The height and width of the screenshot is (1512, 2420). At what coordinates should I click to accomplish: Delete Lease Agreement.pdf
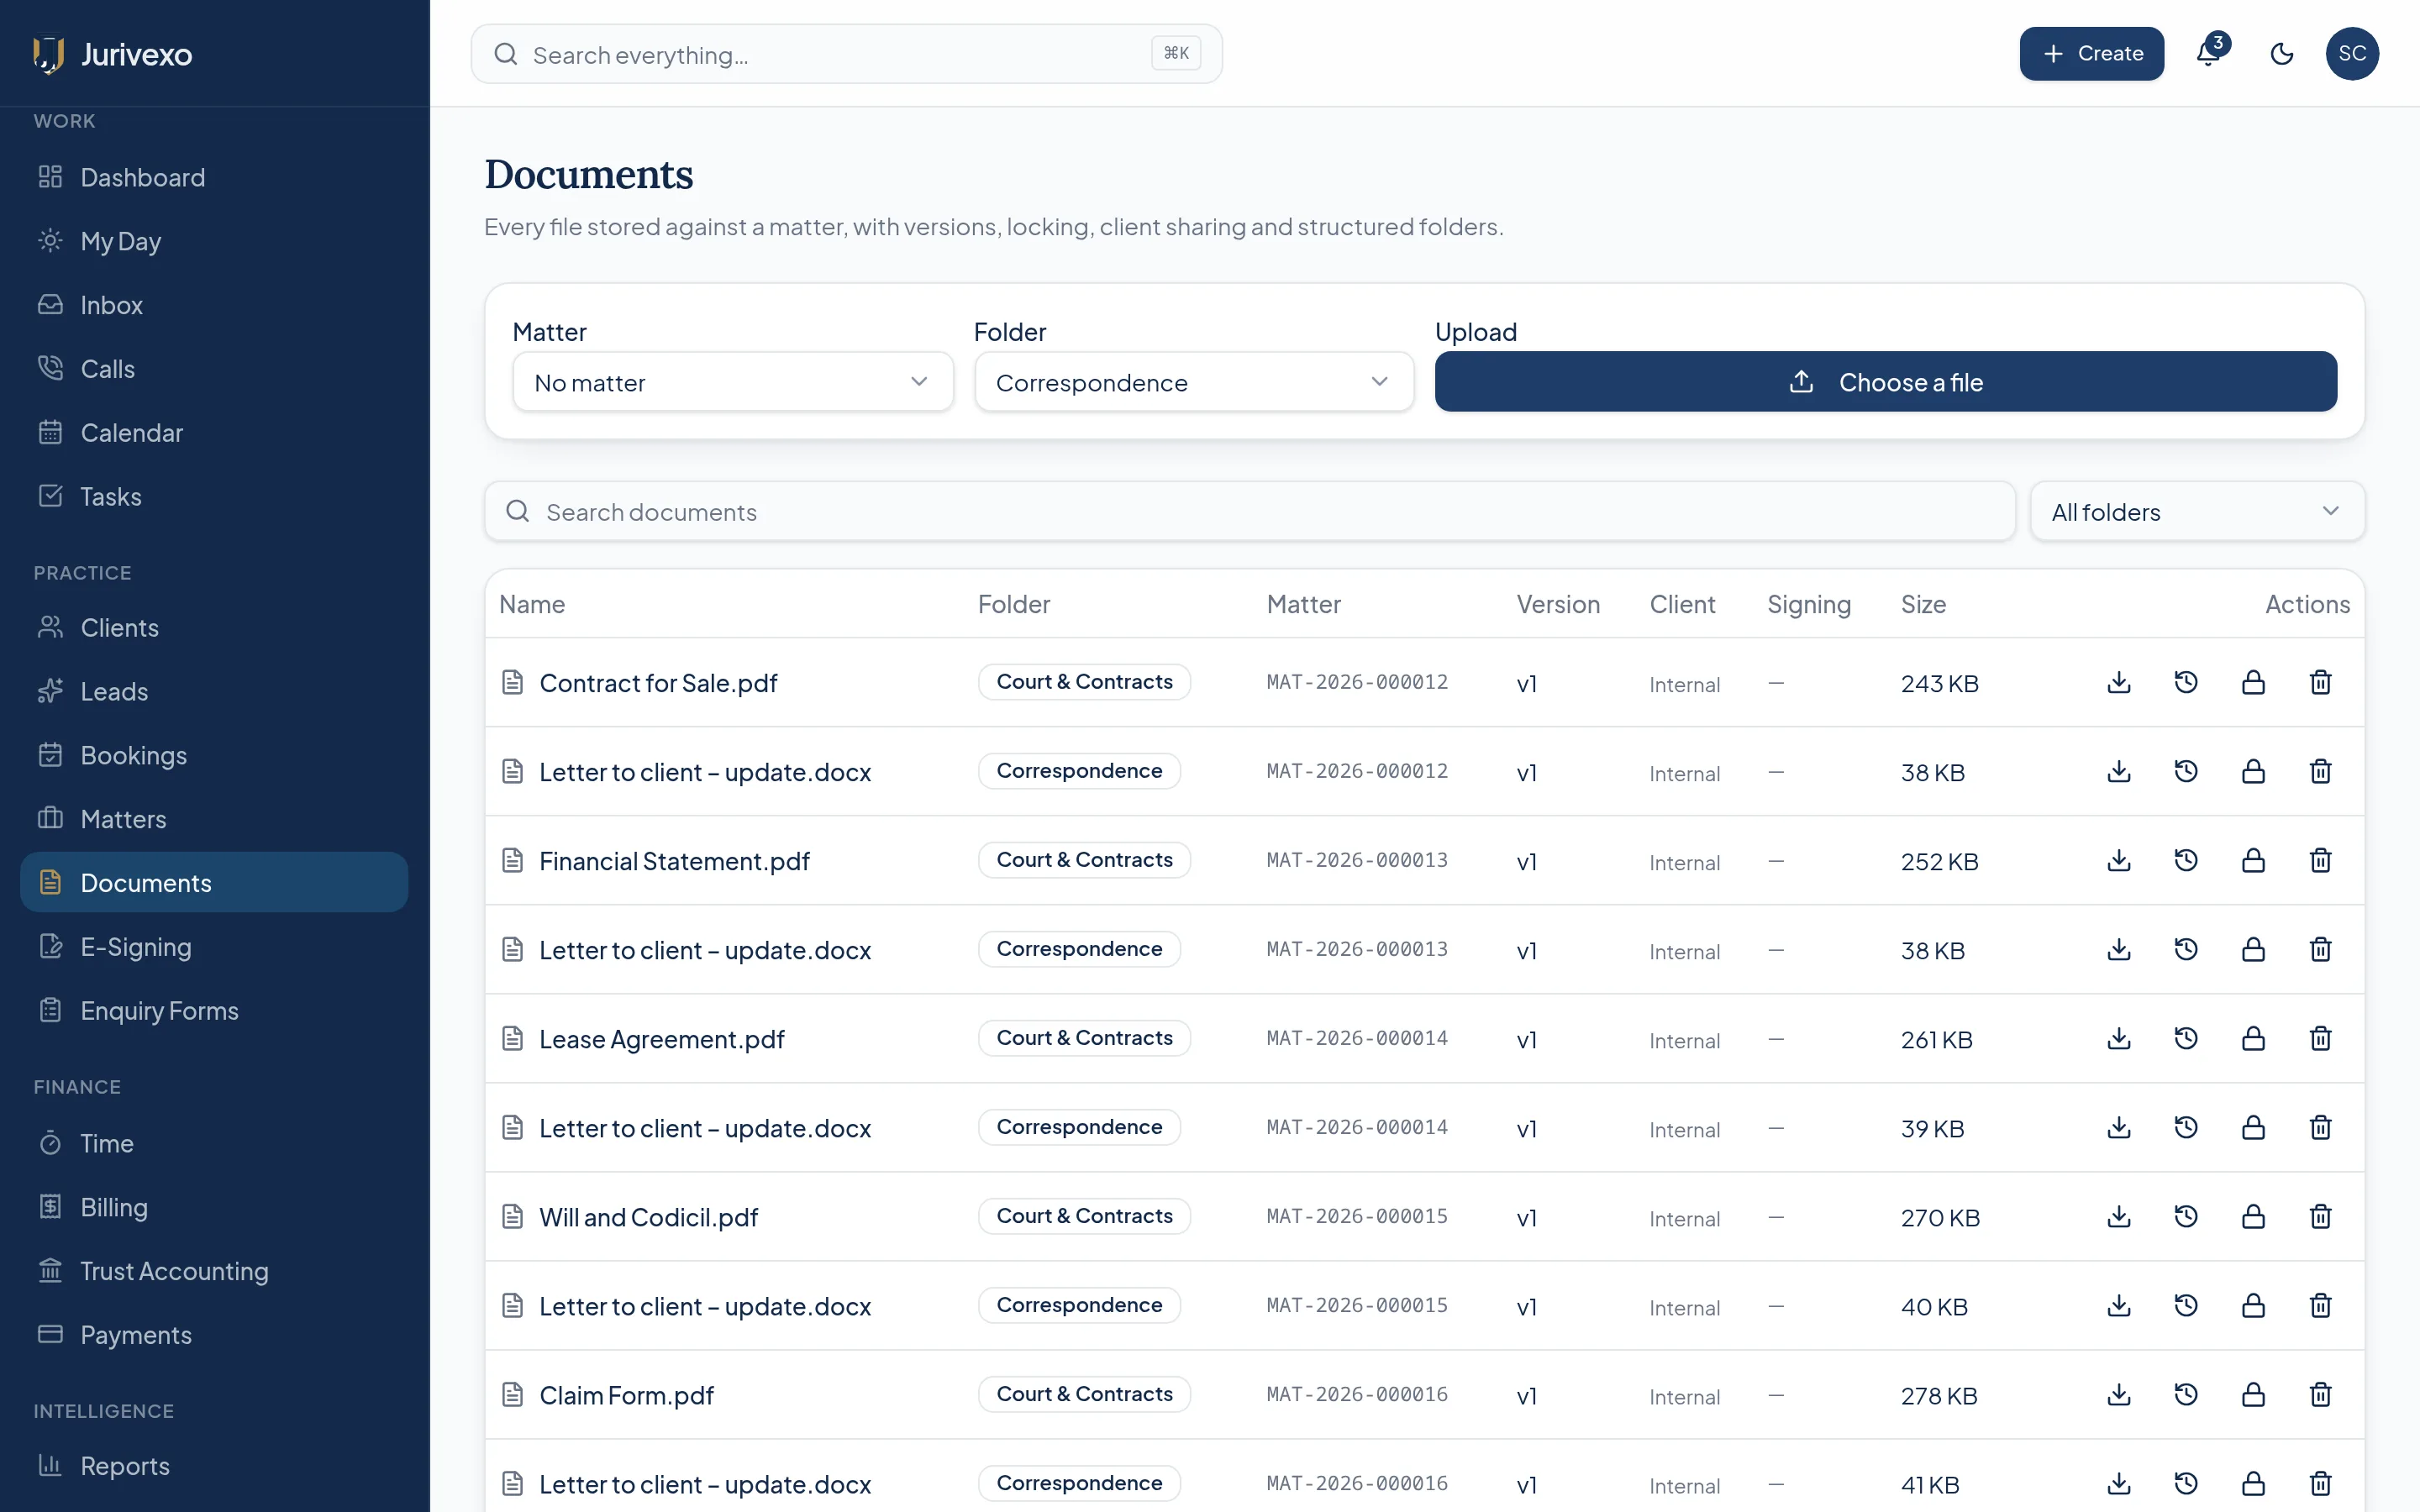2320,1038
